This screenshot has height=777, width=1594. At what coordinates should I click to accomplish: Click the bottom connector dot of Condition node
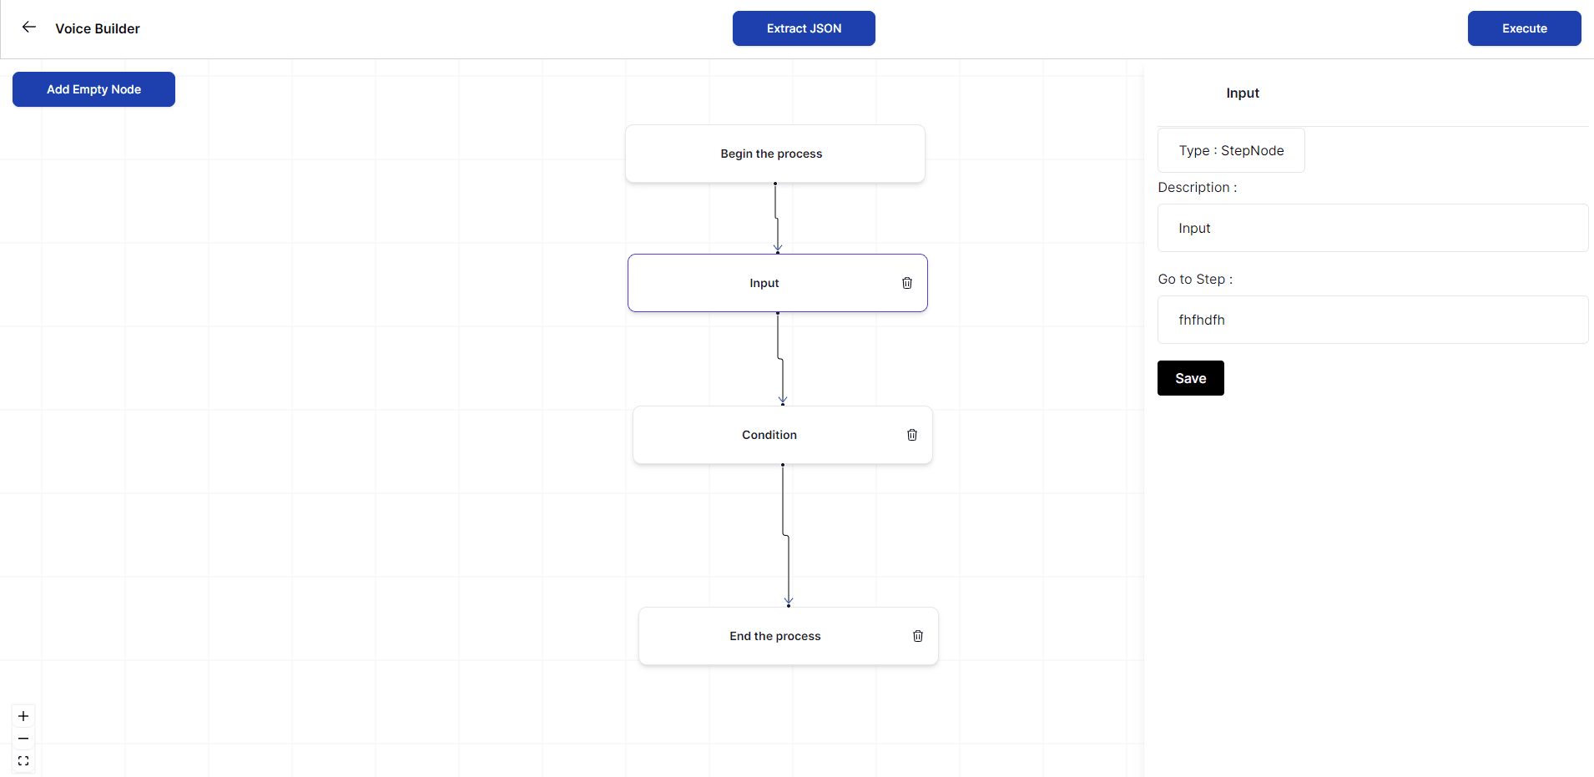click(783, 465)
